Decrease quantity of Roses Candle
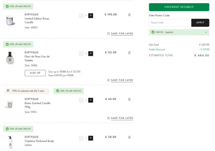Viewport: 215px width, 151px height. point(81,15)
